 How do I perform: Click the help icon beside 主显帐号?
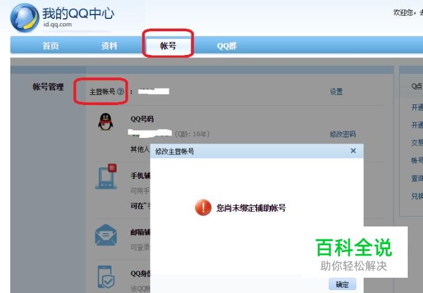click(x=120, y=92)
